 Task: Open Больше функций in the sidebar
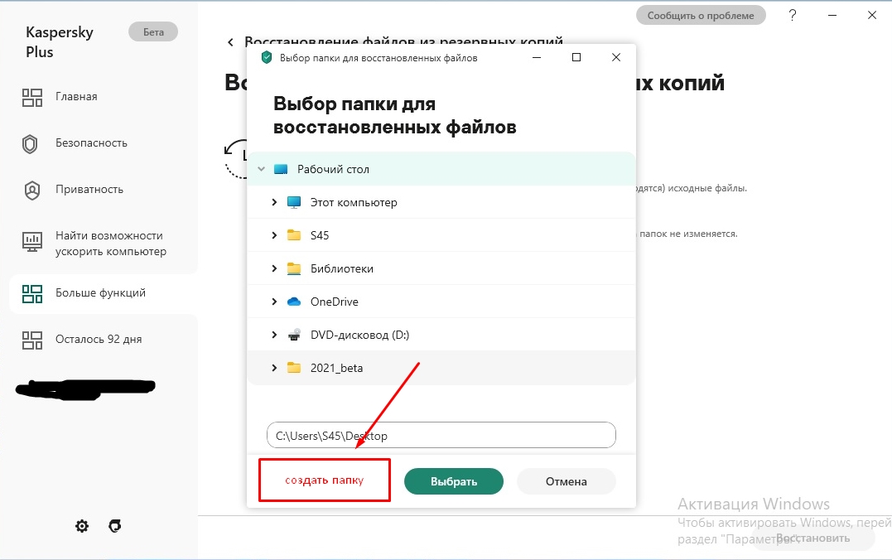[x=104, y=293]
